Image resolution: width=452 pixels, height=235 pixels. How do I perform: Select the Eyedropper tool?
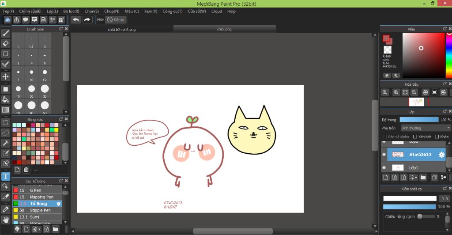tap(5, 209)
